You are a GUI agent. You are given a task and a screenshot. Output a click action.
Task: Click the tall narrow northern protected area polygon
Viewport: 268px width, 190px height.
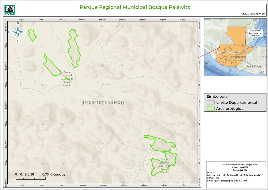point(74,48)
